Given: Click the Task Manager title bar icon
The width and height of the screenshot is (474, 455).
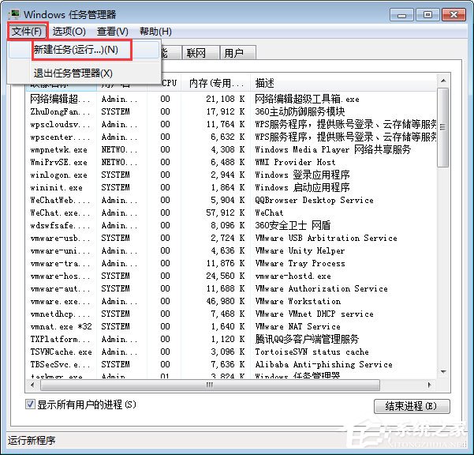Looking at the screenshot, I should [x=14, y=14].
